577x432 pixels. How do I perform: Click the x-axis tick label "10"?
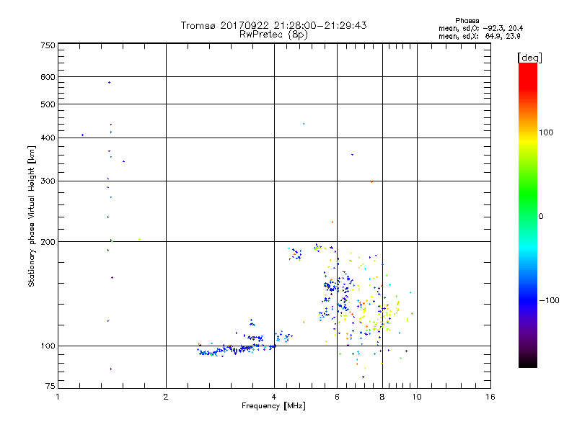(x=417, y=397)
